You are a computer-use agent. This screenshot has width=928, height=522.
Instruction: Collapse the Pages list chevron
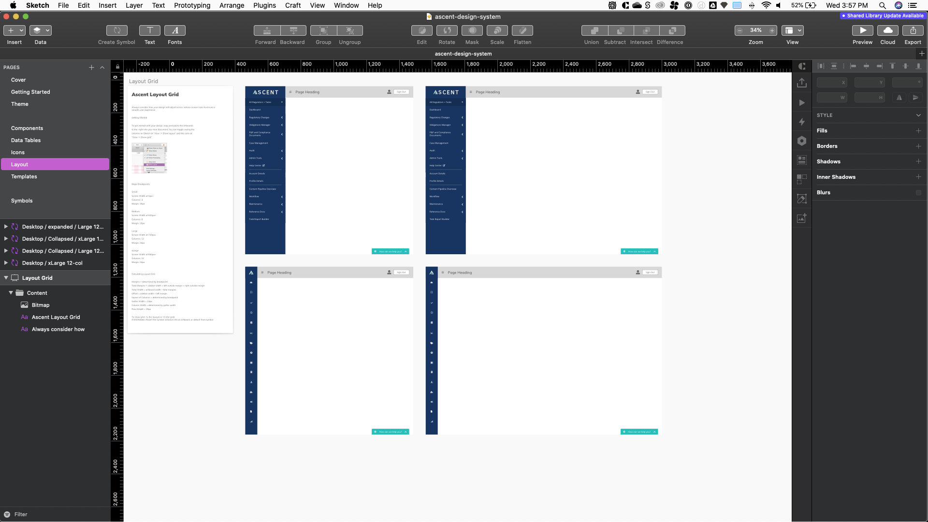click(102, 68)
